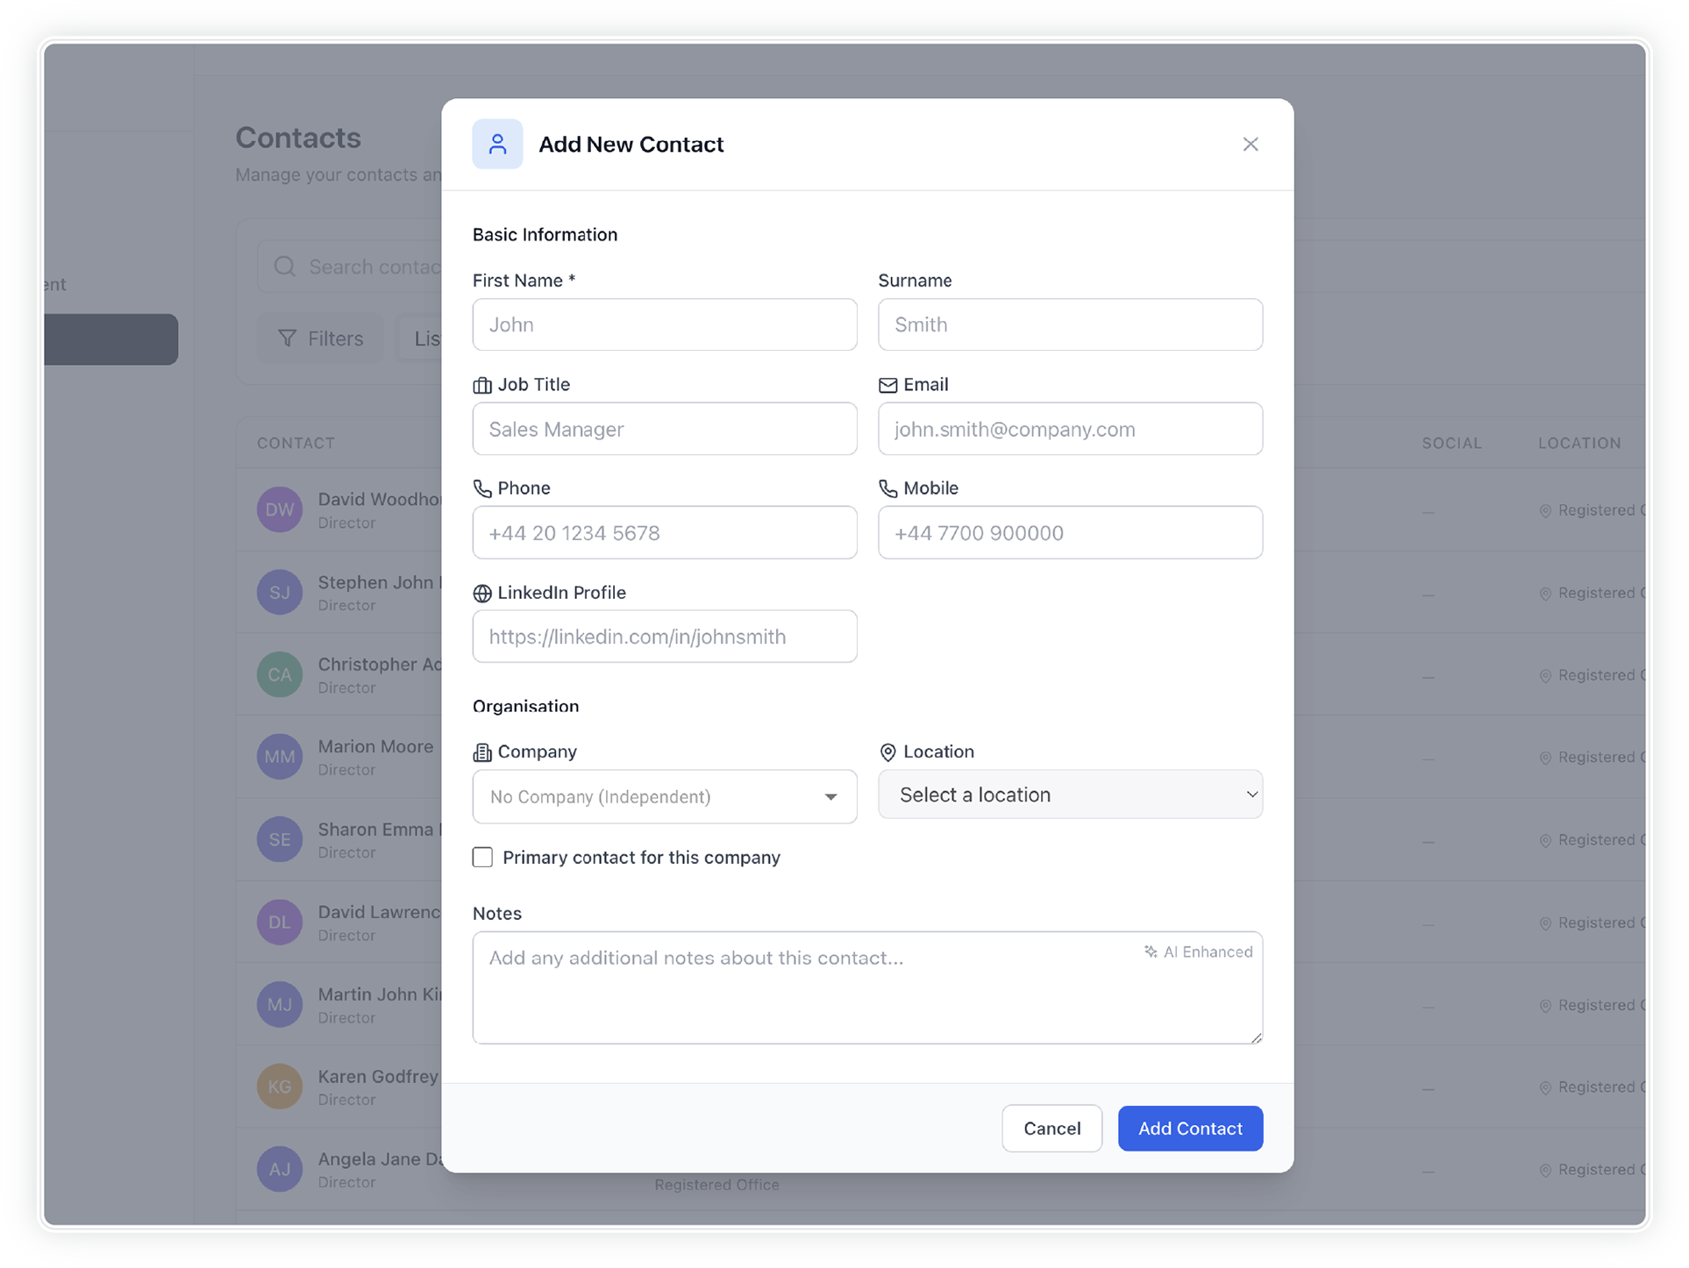Close the Add New Contact dialog

(x=1250, y=144)
